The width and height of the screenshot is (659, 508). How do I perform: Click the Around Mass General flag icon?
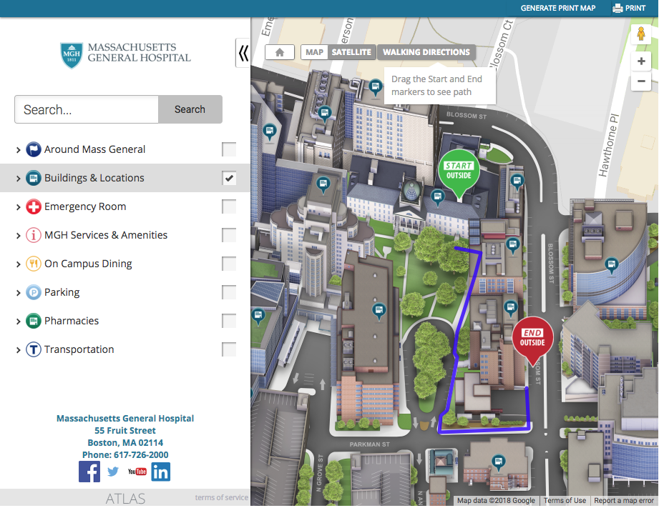34,149
